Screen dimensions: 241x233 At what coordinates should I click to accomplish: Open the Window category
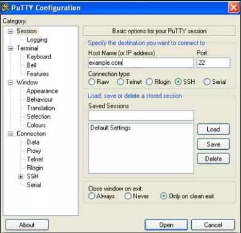click(x=27, y=83)
